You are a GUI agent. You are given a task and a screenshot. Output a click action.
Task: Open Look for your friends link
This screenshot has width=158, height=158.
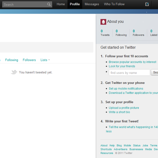122,66
